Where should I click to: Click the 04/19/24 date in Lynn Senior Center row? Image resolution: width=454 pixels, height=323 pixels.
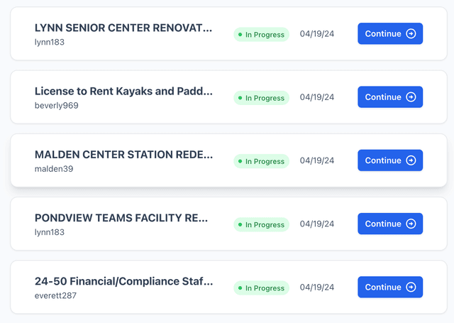[316, 34]
